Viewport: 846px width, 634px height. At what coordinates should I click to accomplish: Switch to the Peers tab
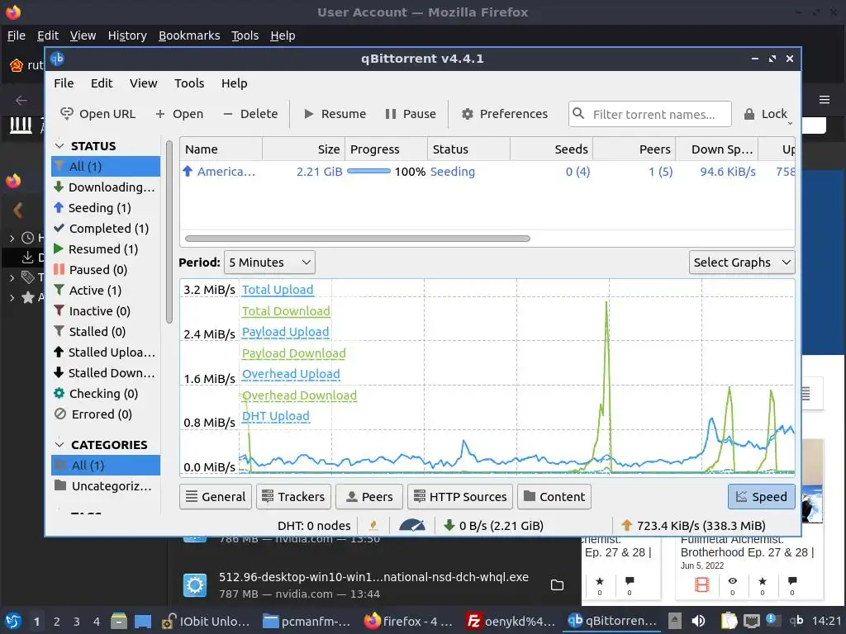[x=369, y=496]
